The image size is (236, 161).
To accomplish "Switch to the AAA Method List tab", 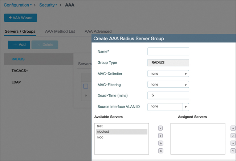I will coord(60,32).
